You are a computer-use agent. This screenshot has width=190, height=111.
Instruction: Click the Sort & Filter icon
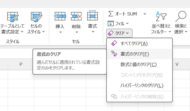[161, 17]
